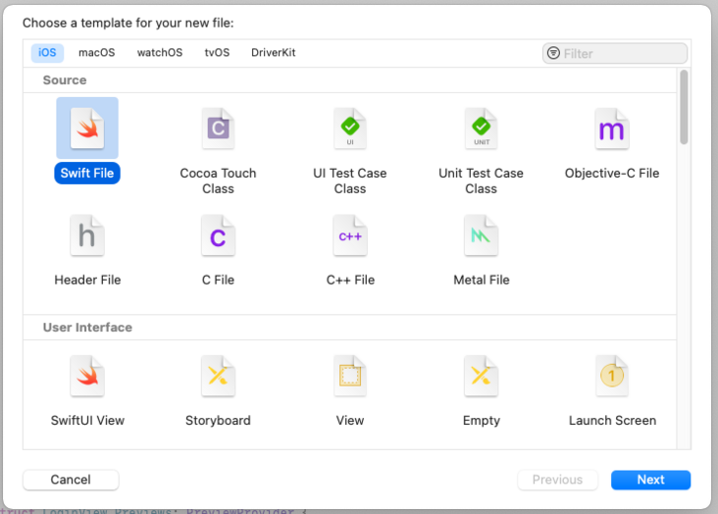
Task: Click the Previous button
Action: [557, 480]
